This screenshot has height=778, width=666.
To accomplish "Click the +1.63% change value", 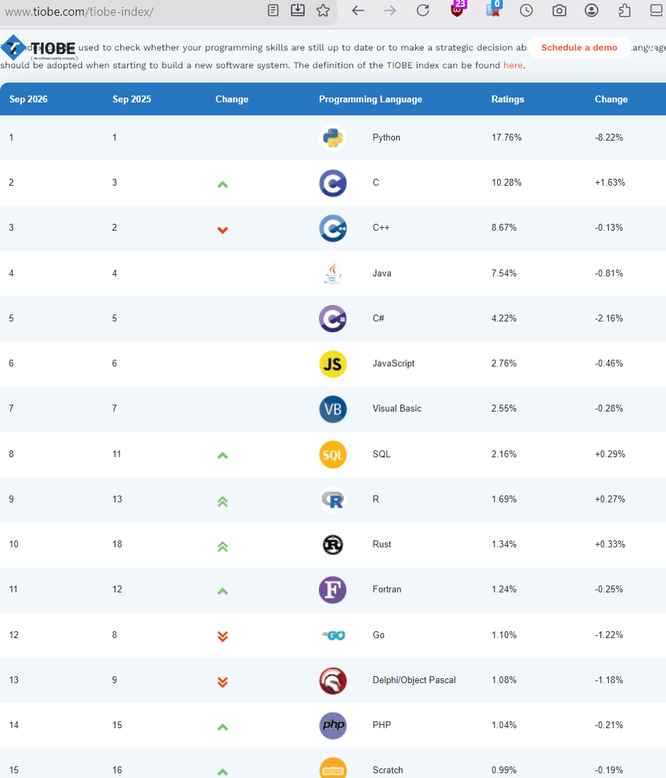I will coord(610,183).
